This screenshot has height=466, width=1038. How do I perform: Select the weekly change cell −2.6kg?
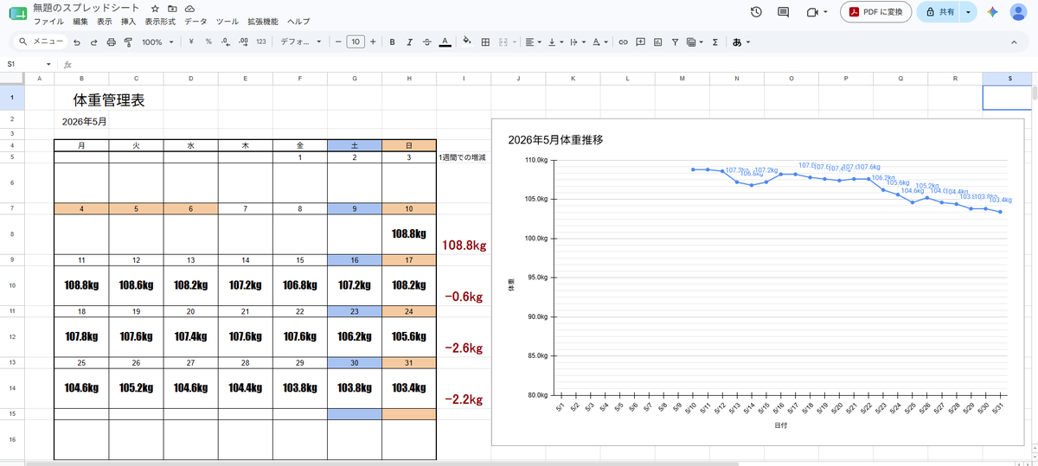click(463, 348)
